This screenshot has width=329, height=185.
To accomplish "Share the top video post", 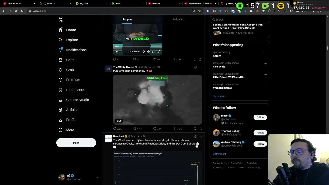I will [200, 59].
